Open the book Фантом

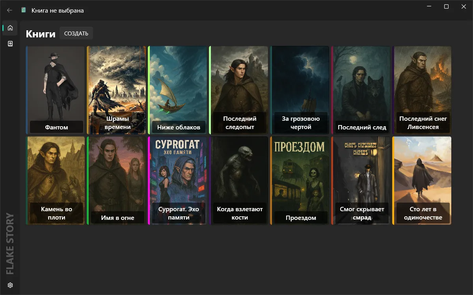[x=56, y=90]
